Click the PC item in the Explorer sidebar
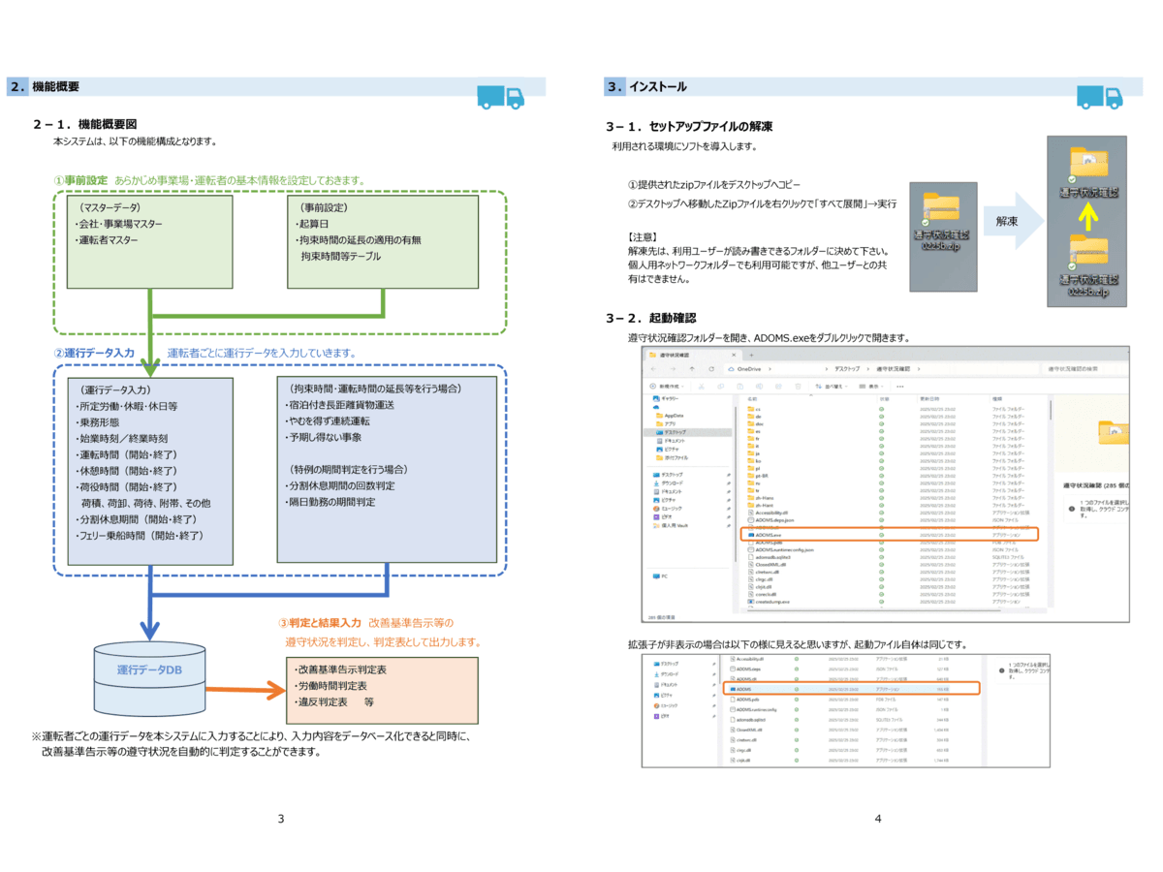This screenshot has width=1163, height=872. (664, 576)
